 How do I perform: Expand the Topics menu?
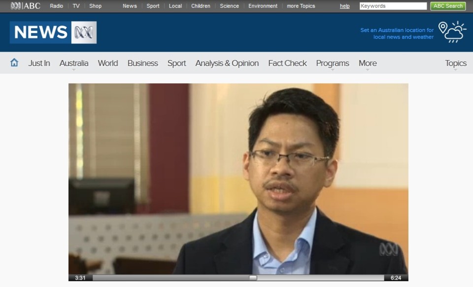click(455, 64)
